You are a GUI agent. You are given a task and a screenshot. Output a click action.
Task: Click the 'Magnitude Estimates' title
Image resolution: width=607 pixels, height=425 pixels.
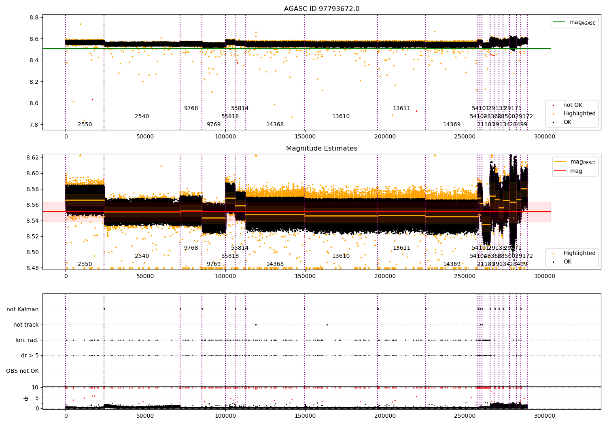click(322, 149)
